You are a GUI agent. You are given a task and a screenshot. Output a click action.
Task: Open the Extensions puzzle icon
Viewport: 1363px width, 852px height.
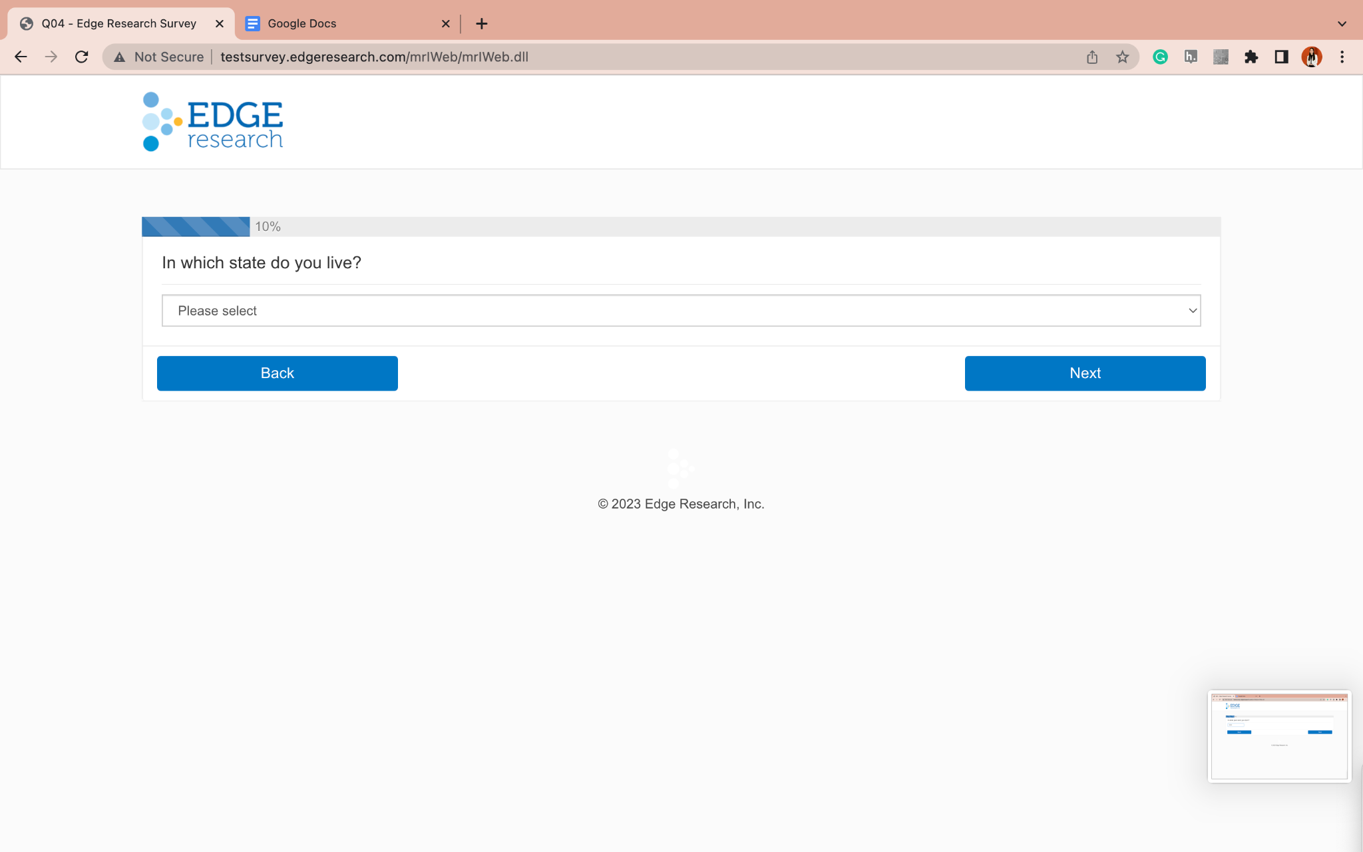[x=1251, y=57]
